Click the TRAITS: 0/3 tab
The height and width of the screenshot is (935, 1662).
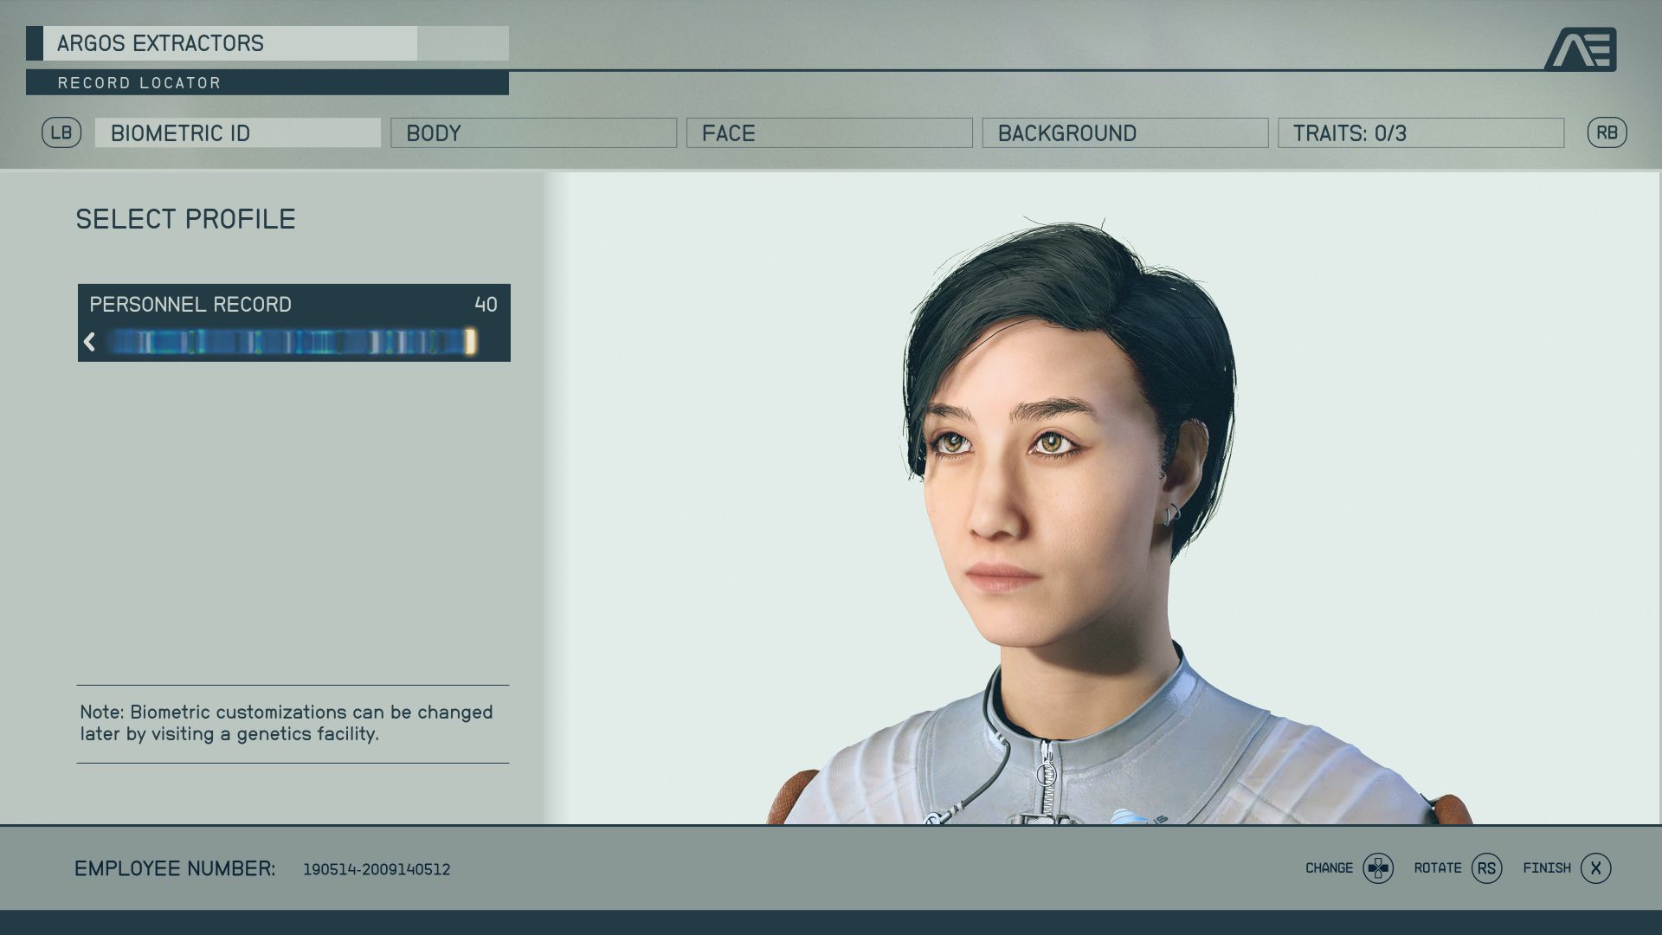click(x=1420, y=132)
